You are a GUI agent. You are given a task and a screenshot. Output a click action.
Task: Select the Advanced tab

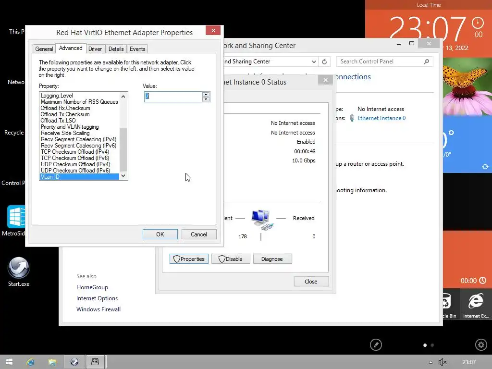[71, 48]
